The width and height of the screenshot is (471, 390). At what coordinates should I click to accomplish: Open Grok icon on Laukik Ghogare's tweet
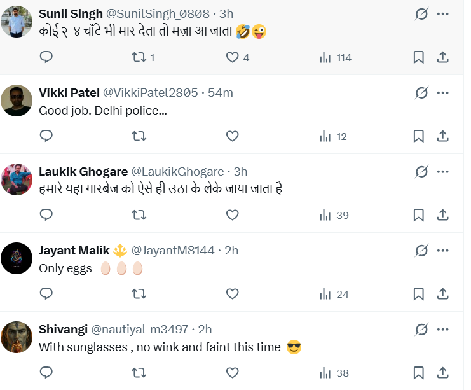click(x=421, y=172)
